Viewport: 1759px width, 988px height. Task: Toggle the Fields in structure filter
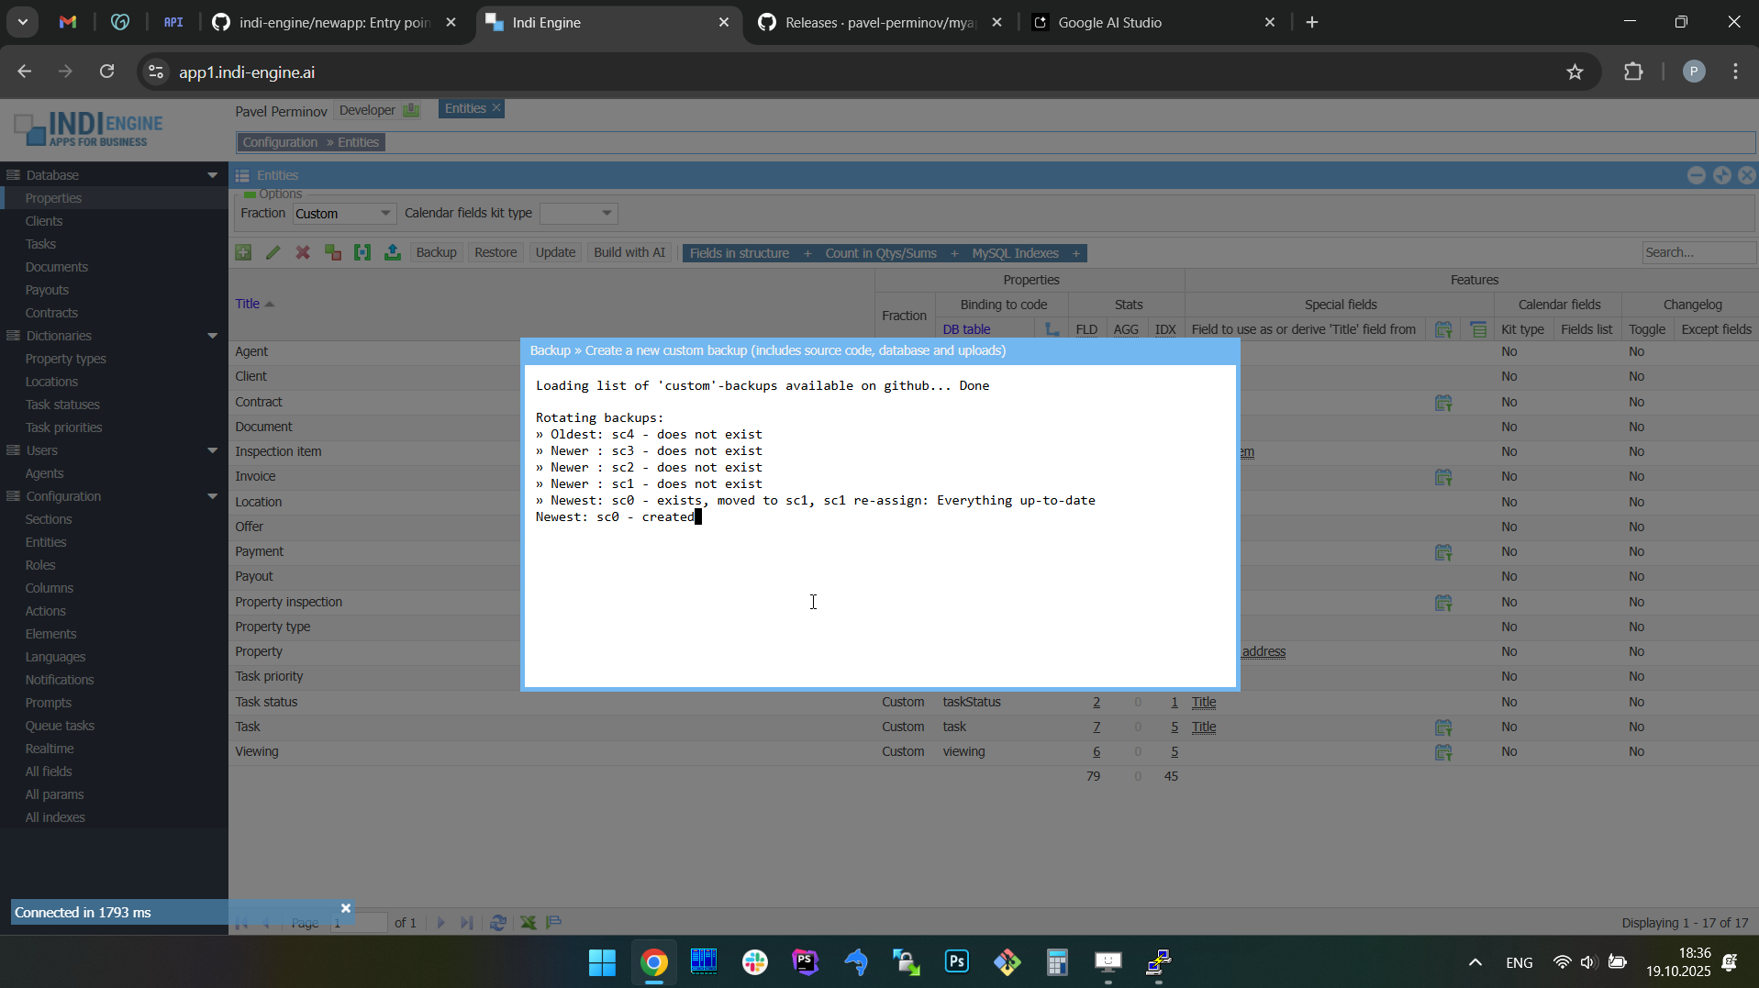coord(740,253)
